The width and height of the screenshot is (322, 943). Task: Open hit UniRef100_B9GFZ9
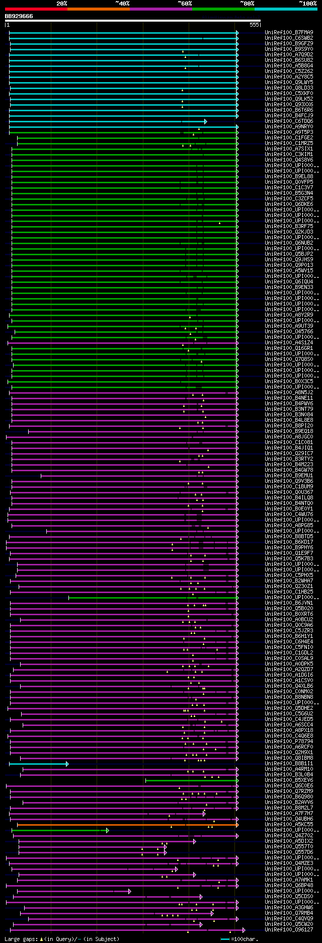pos(289,44)
